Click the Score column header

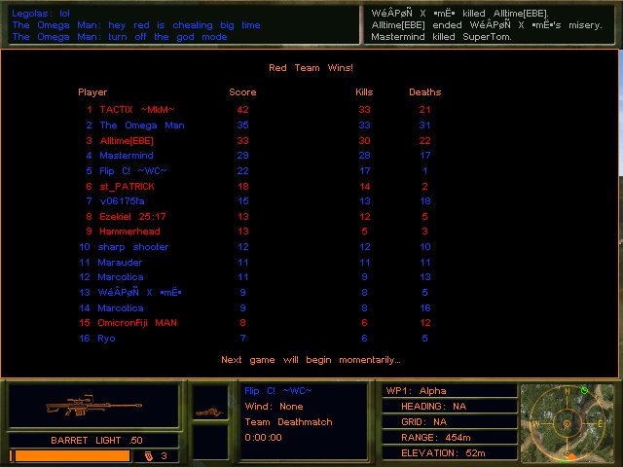[242, 92]
